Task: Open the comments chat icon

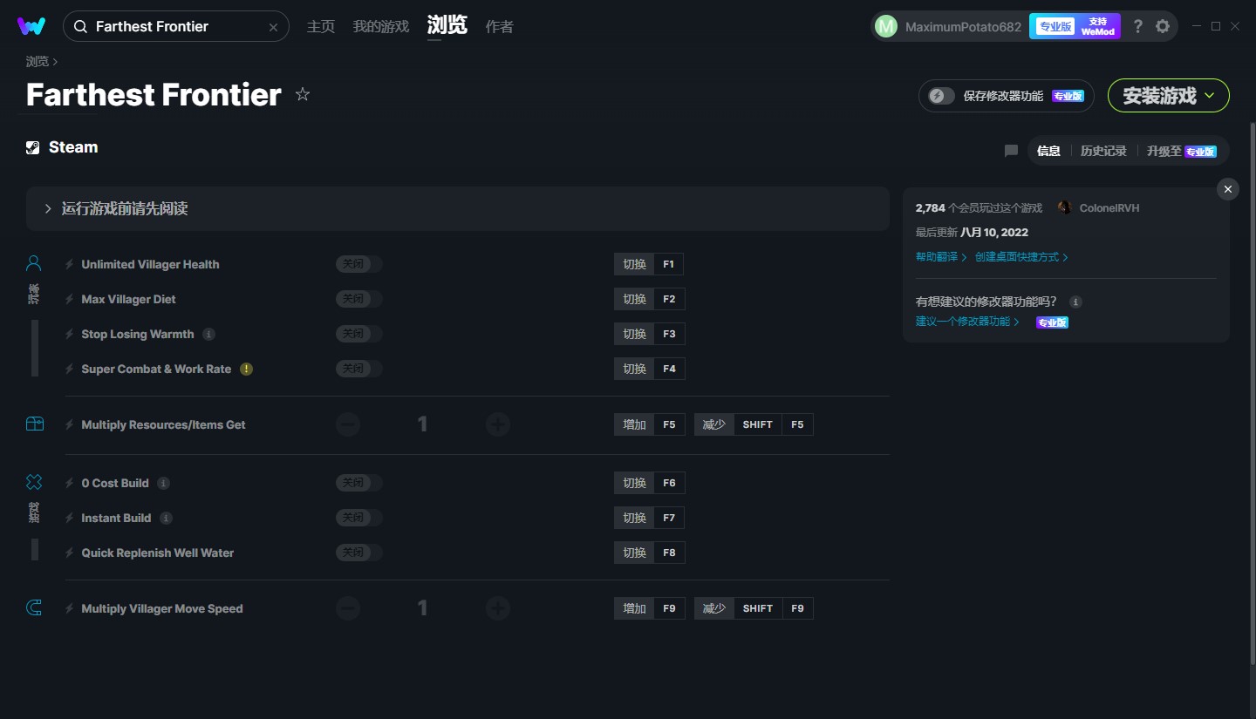Action: [1011, 151]
